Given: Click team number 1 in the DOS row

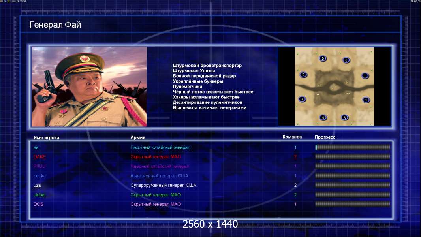Looking at the screenshot, I should click(x=295, y=204).
